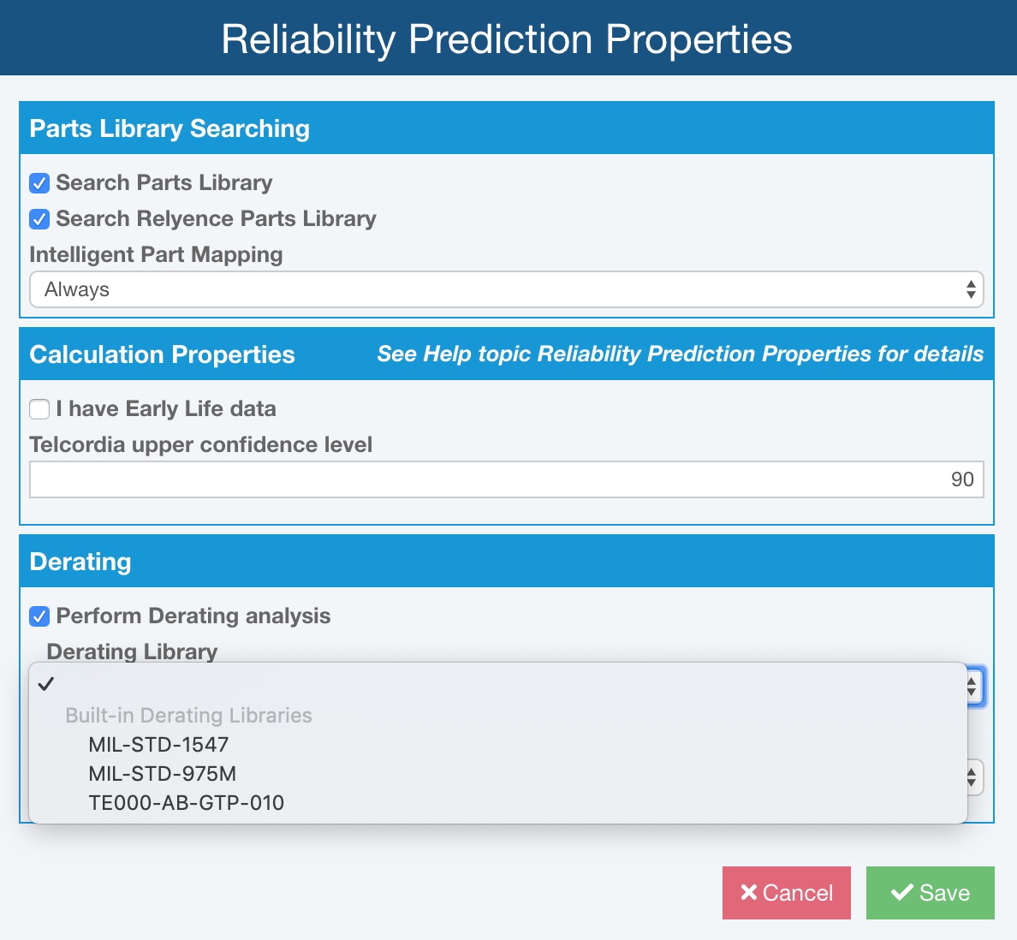Choose MIL-STD-975M from the list
Viewport: 1017px width, 940px height.
coord(162,774)
